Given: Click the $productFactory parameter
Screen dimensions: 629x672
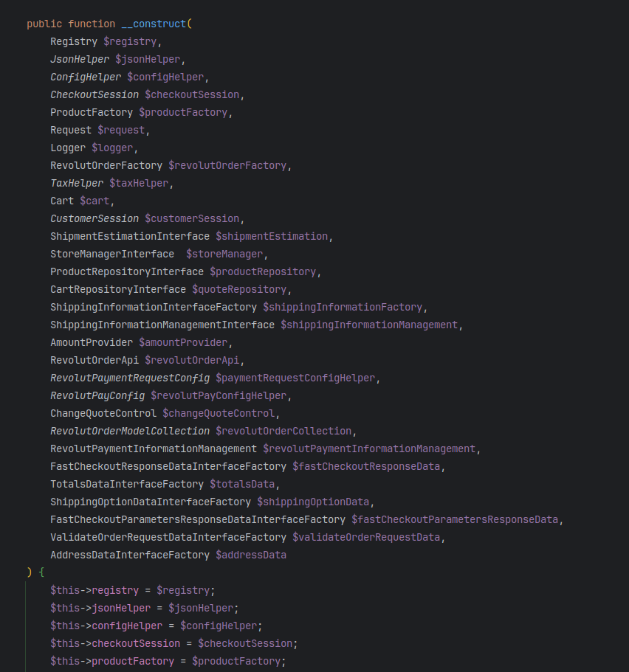Looking at the screenshot, I should [182, 112].
